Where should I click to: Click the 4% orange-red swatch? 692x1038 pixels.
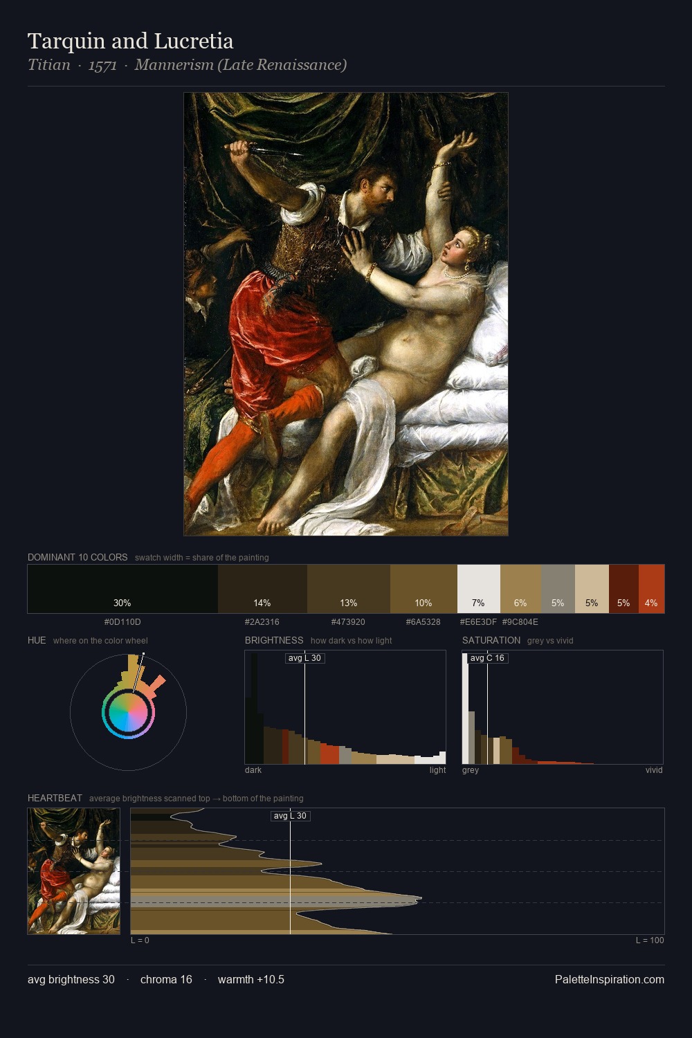pos(651,589)
